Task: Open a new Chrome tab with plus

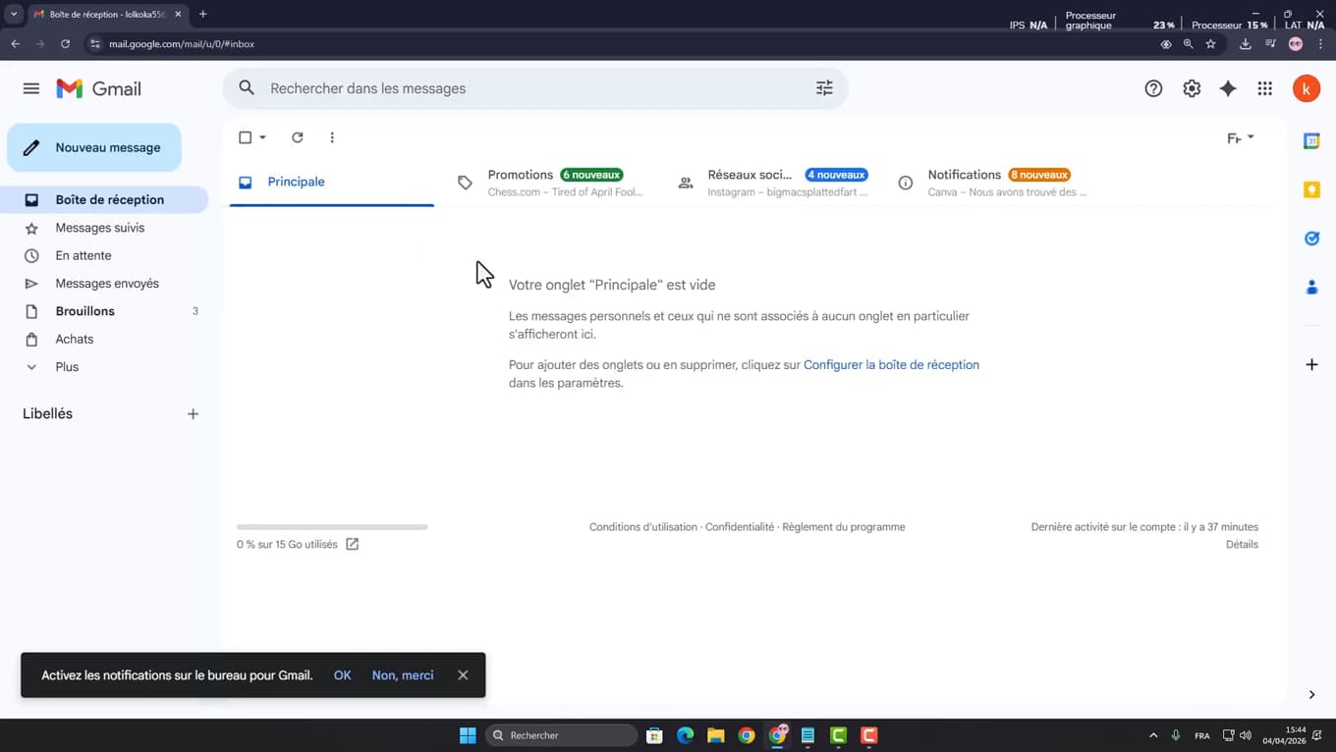Action: (x=203, y=15)
